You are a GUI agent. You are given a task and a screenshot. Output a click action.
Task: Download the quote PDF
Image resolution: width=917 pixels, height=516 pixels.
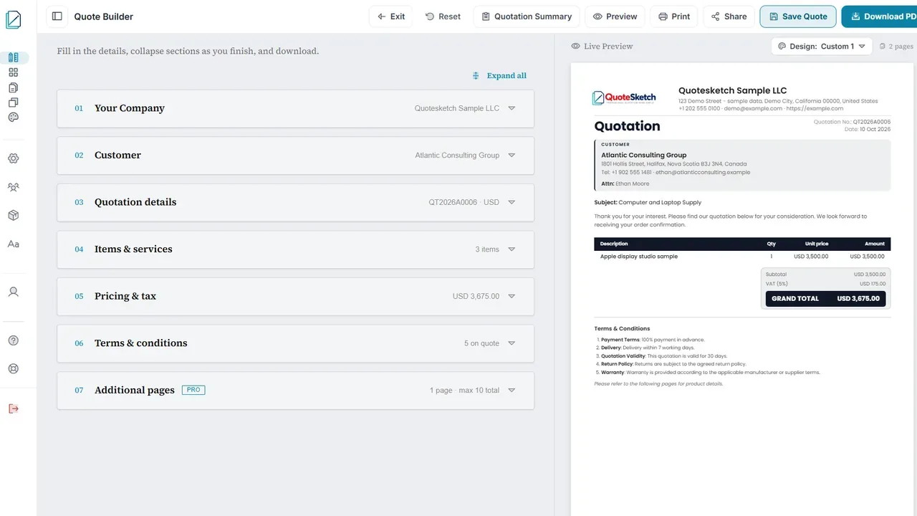pos(879,16)
